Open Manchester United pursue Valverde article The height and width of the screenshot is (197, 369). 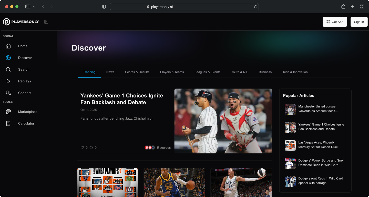(318, 109)
